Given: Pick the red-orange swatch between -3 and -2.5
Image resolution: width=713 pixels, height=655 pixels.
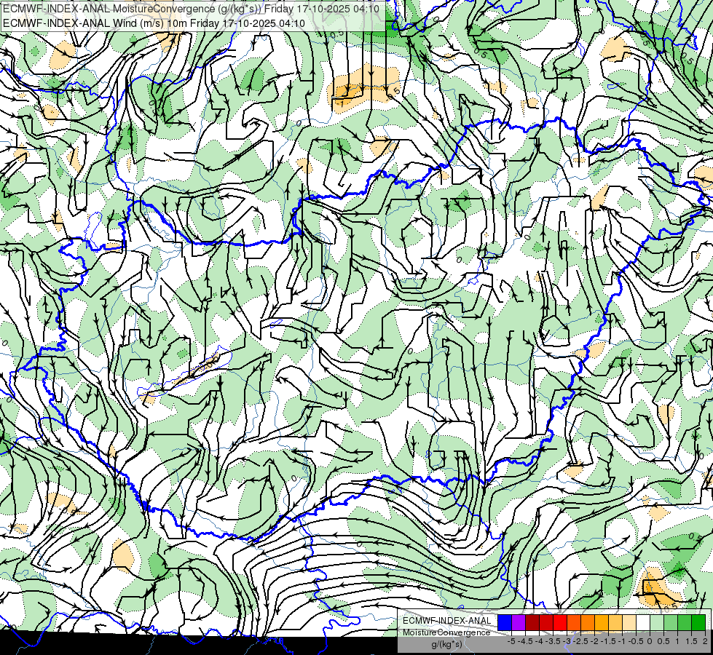Looking at the screenshot, I should coord(574,622).
